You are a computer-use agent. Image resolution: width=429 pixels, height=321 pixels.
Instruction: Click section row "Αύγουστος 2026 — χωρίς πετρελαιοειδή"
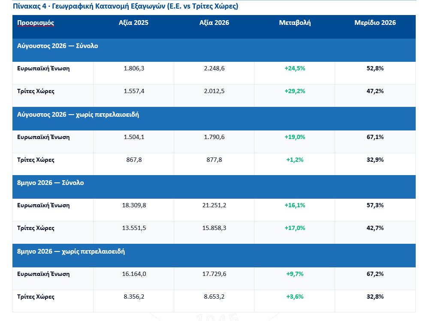tap(214, 118)
